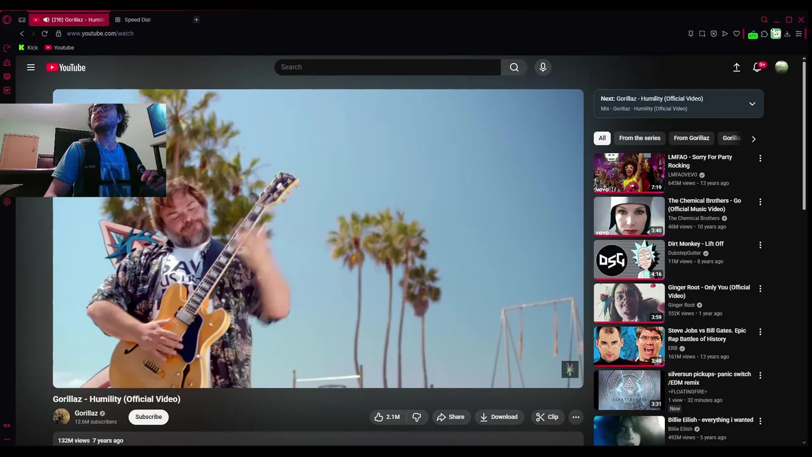Select the Gorillaz - Humility browser tab

point(69,20)
